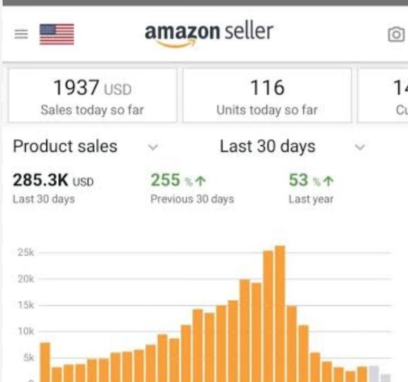
Task: Tap green up arrow beside 53%
Action: (329, 181)
